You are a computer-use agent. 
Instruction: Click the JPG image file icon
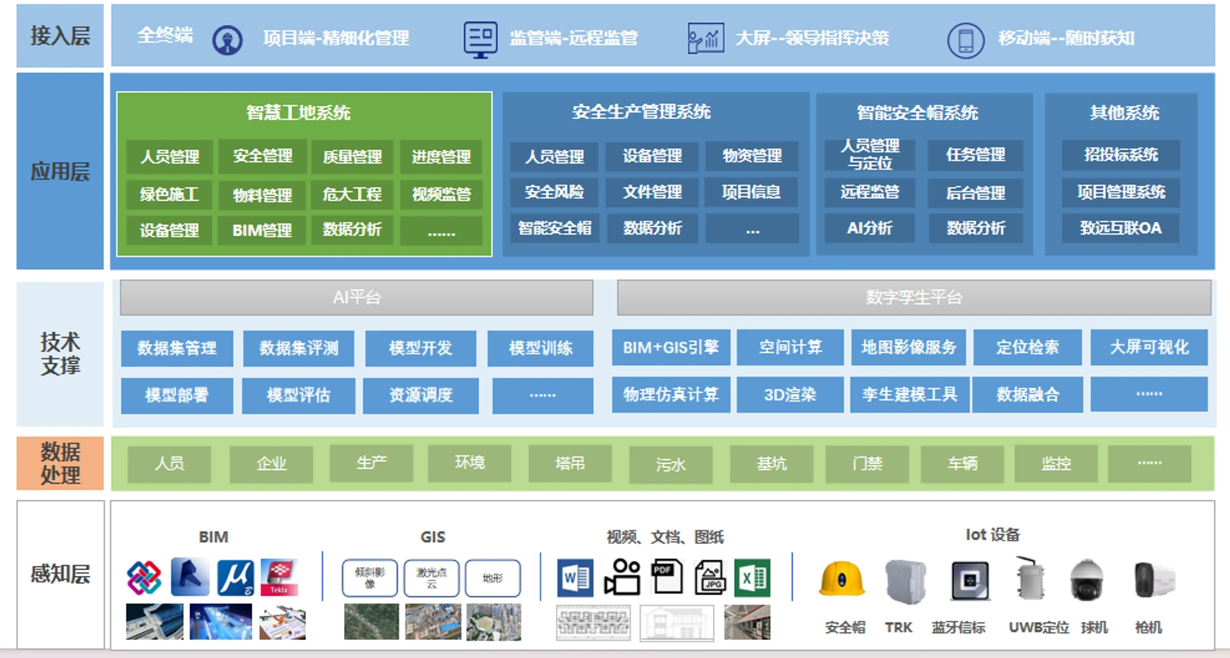pyautogui.click(x=710, y=577)
